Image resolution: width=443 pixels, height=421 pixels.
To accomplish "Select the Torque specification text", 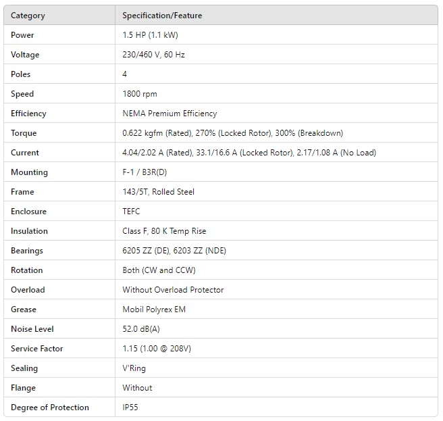I will (x=232, y=133).
